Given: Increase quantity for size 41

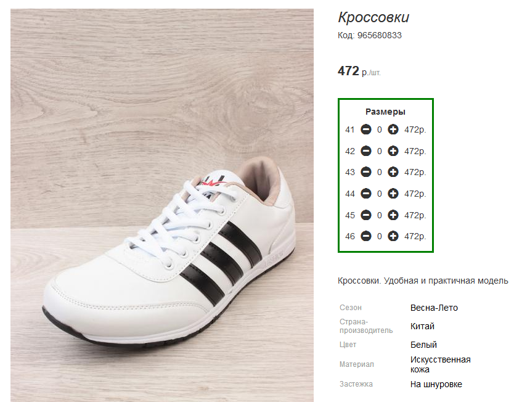Looking at the screenshot, I should pyautogui.click(x=393, y=129).
